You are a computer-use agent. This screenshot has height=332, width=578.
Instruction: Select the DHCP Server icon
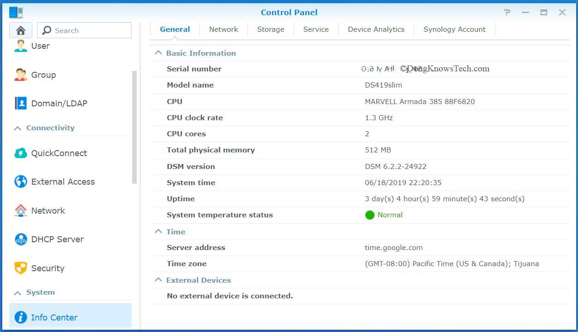21,239
